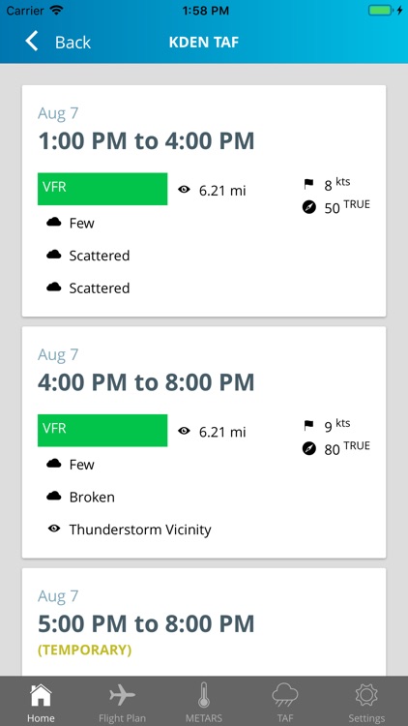Screen dimensions: 408x726
Task: Click the compass icon next to 80 TRUE
Action: coord(309,448)
